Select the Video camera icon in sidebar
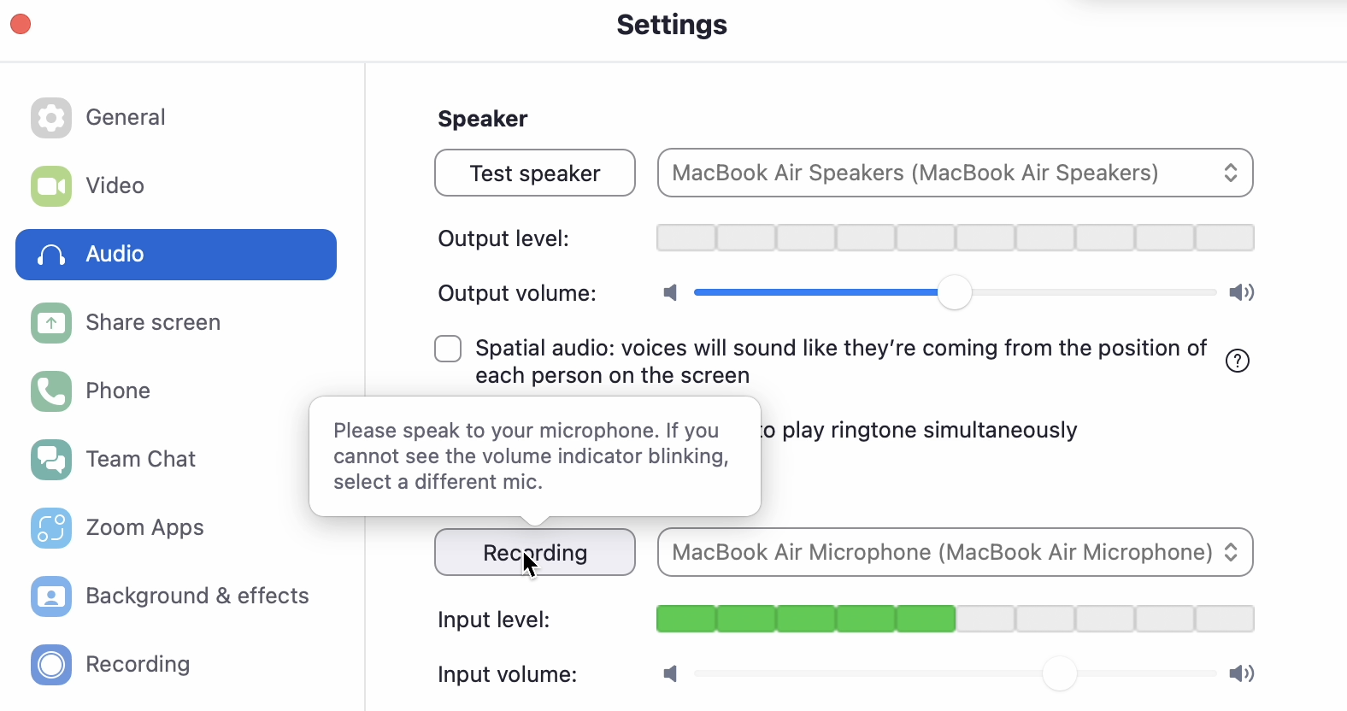The height and width of the screenshot is (711, 1347). [x=51, y=186]
